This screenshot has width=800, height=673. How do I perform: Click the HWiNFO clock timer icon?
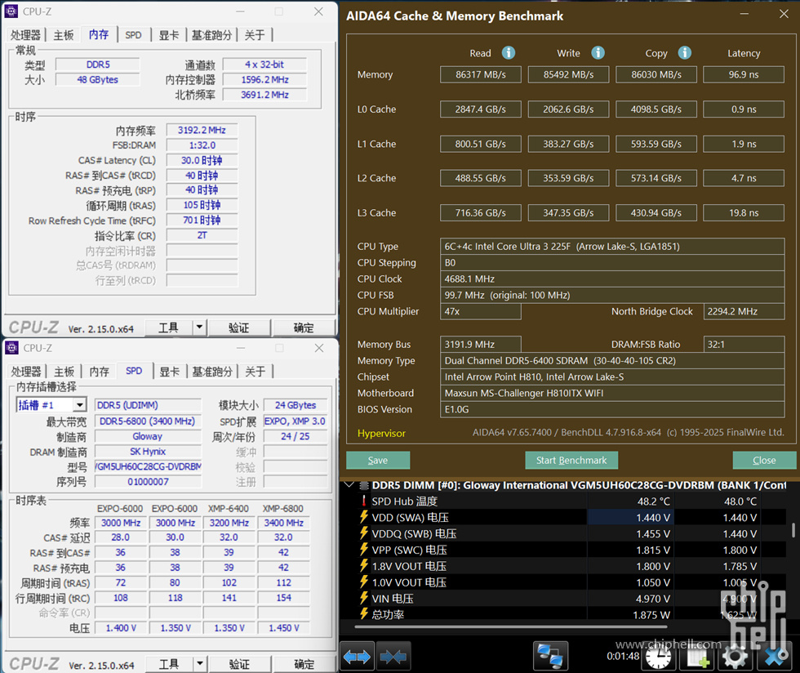click(658, 657)
